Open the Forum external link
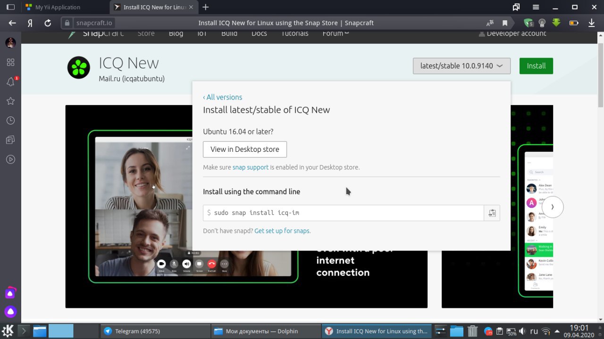 pos(336,33)
